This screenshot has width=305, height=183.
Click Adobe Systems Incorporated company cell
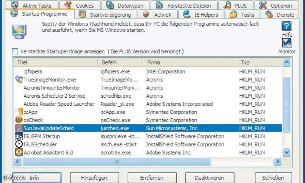coord(179,104)
